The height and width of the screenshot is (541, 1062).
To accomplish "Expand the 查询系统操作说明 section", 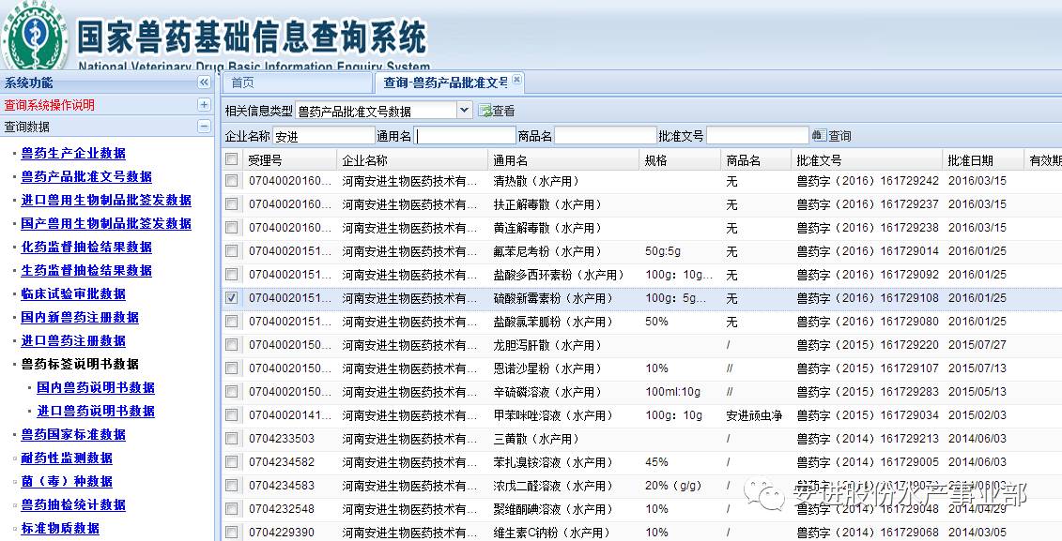I will coord(204,105).
